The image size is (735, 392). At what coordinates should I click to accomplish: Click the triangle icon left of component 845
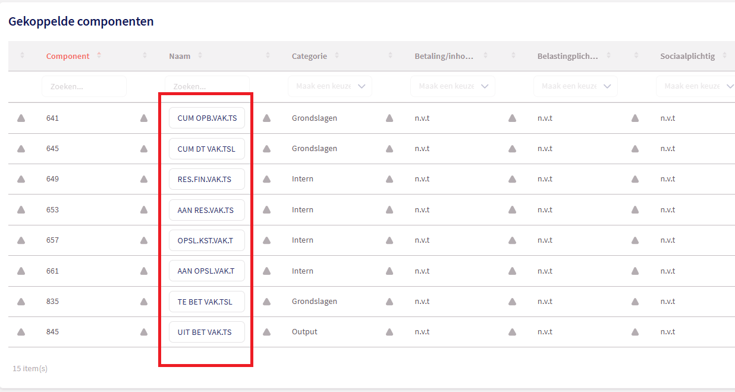click(21, 332)
